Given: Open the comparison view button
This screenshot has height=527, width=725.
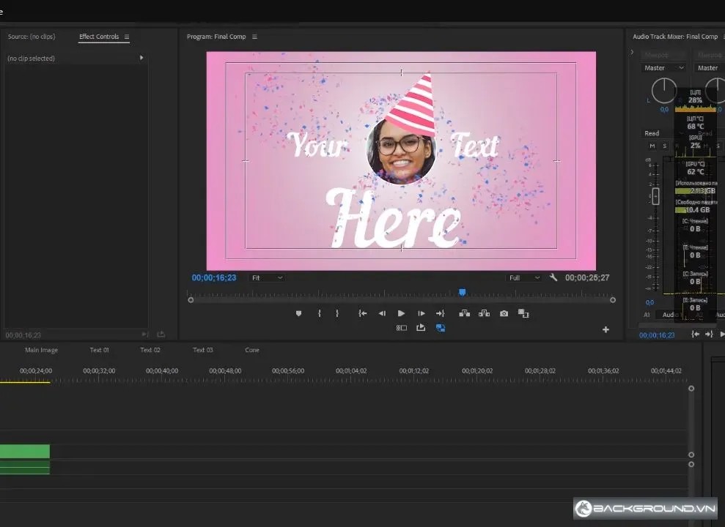Looking at the screenshot, I should 523,313.
